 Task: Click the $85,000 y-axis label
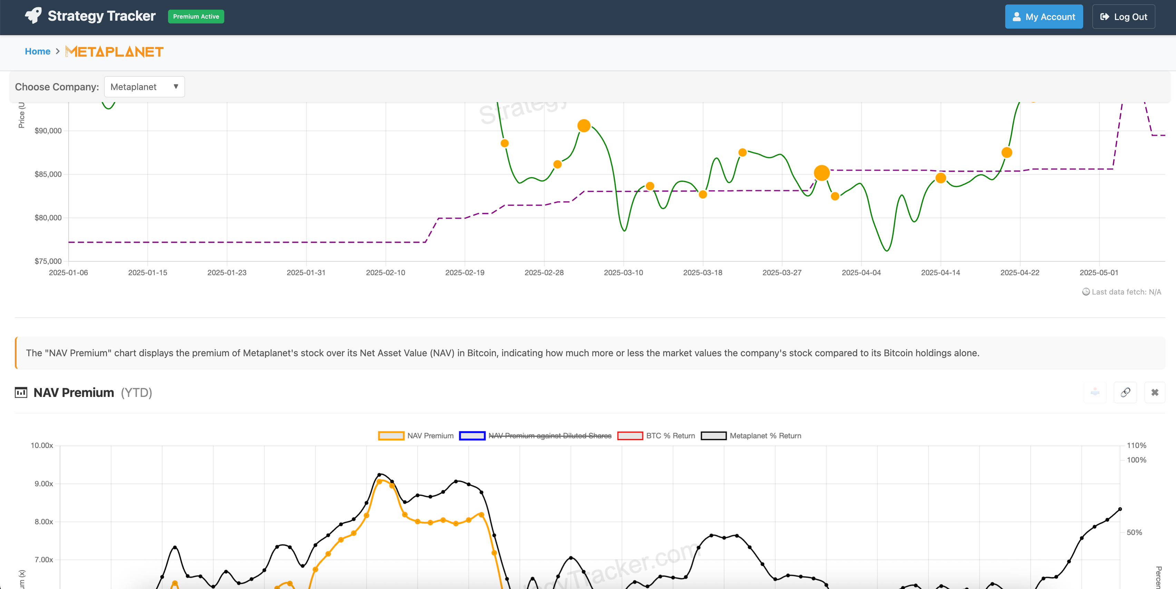[48, 174]
